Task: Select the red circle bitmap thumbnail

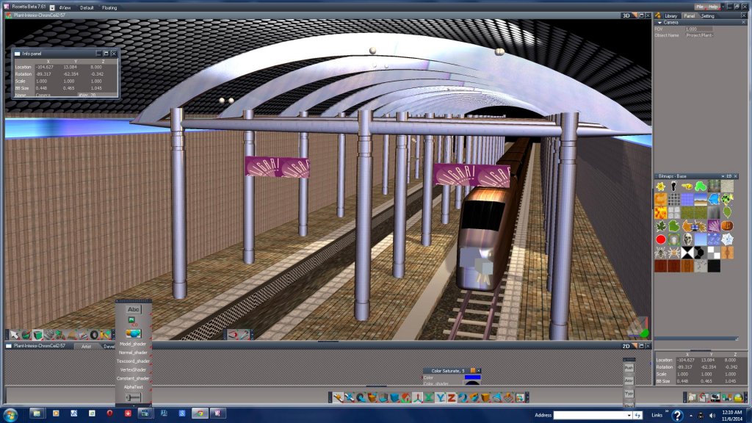Action: pyautogui.click(x=661, y=239)
